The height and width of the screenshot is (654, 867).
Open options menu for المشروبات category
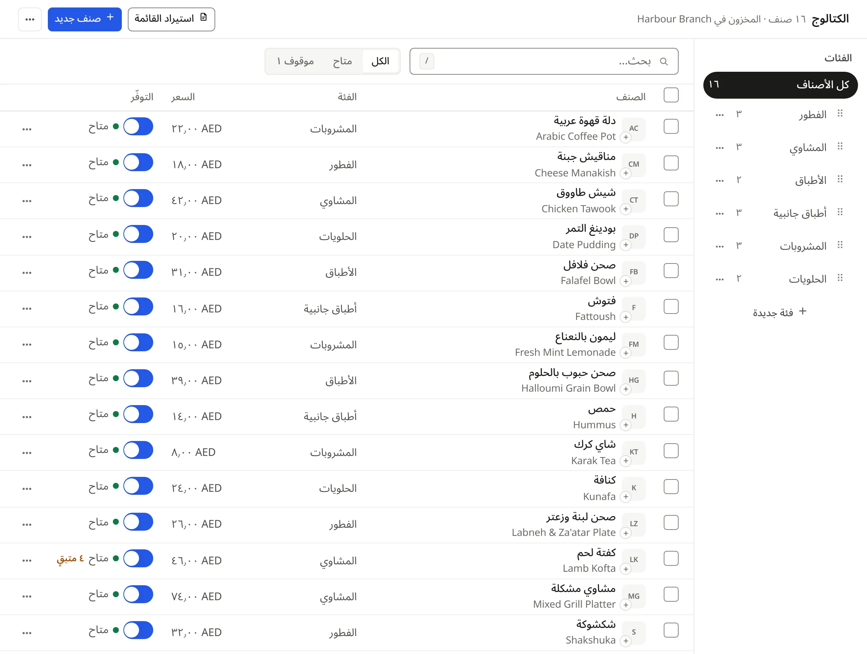[x=720, y=247]
